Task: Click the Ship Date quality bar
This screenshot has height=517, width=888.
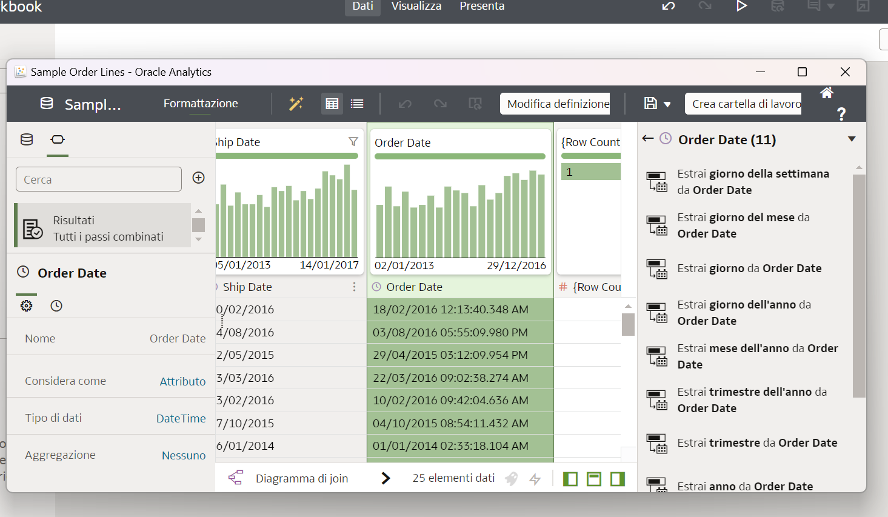Action: coord(287,156)
